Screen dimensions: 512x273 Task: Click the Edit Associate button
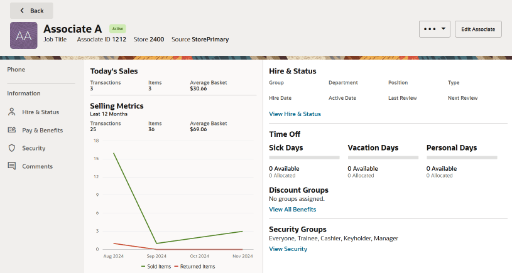click(x=478, y=29)
